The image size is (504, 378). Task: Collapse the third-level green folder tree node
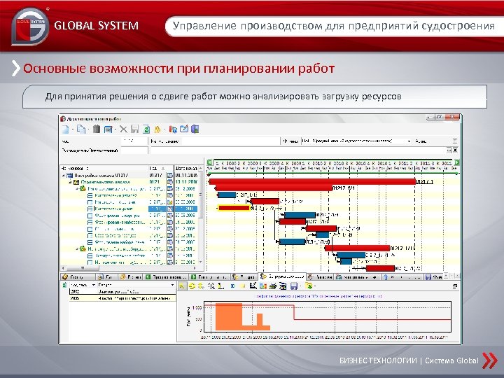[78, 189]
